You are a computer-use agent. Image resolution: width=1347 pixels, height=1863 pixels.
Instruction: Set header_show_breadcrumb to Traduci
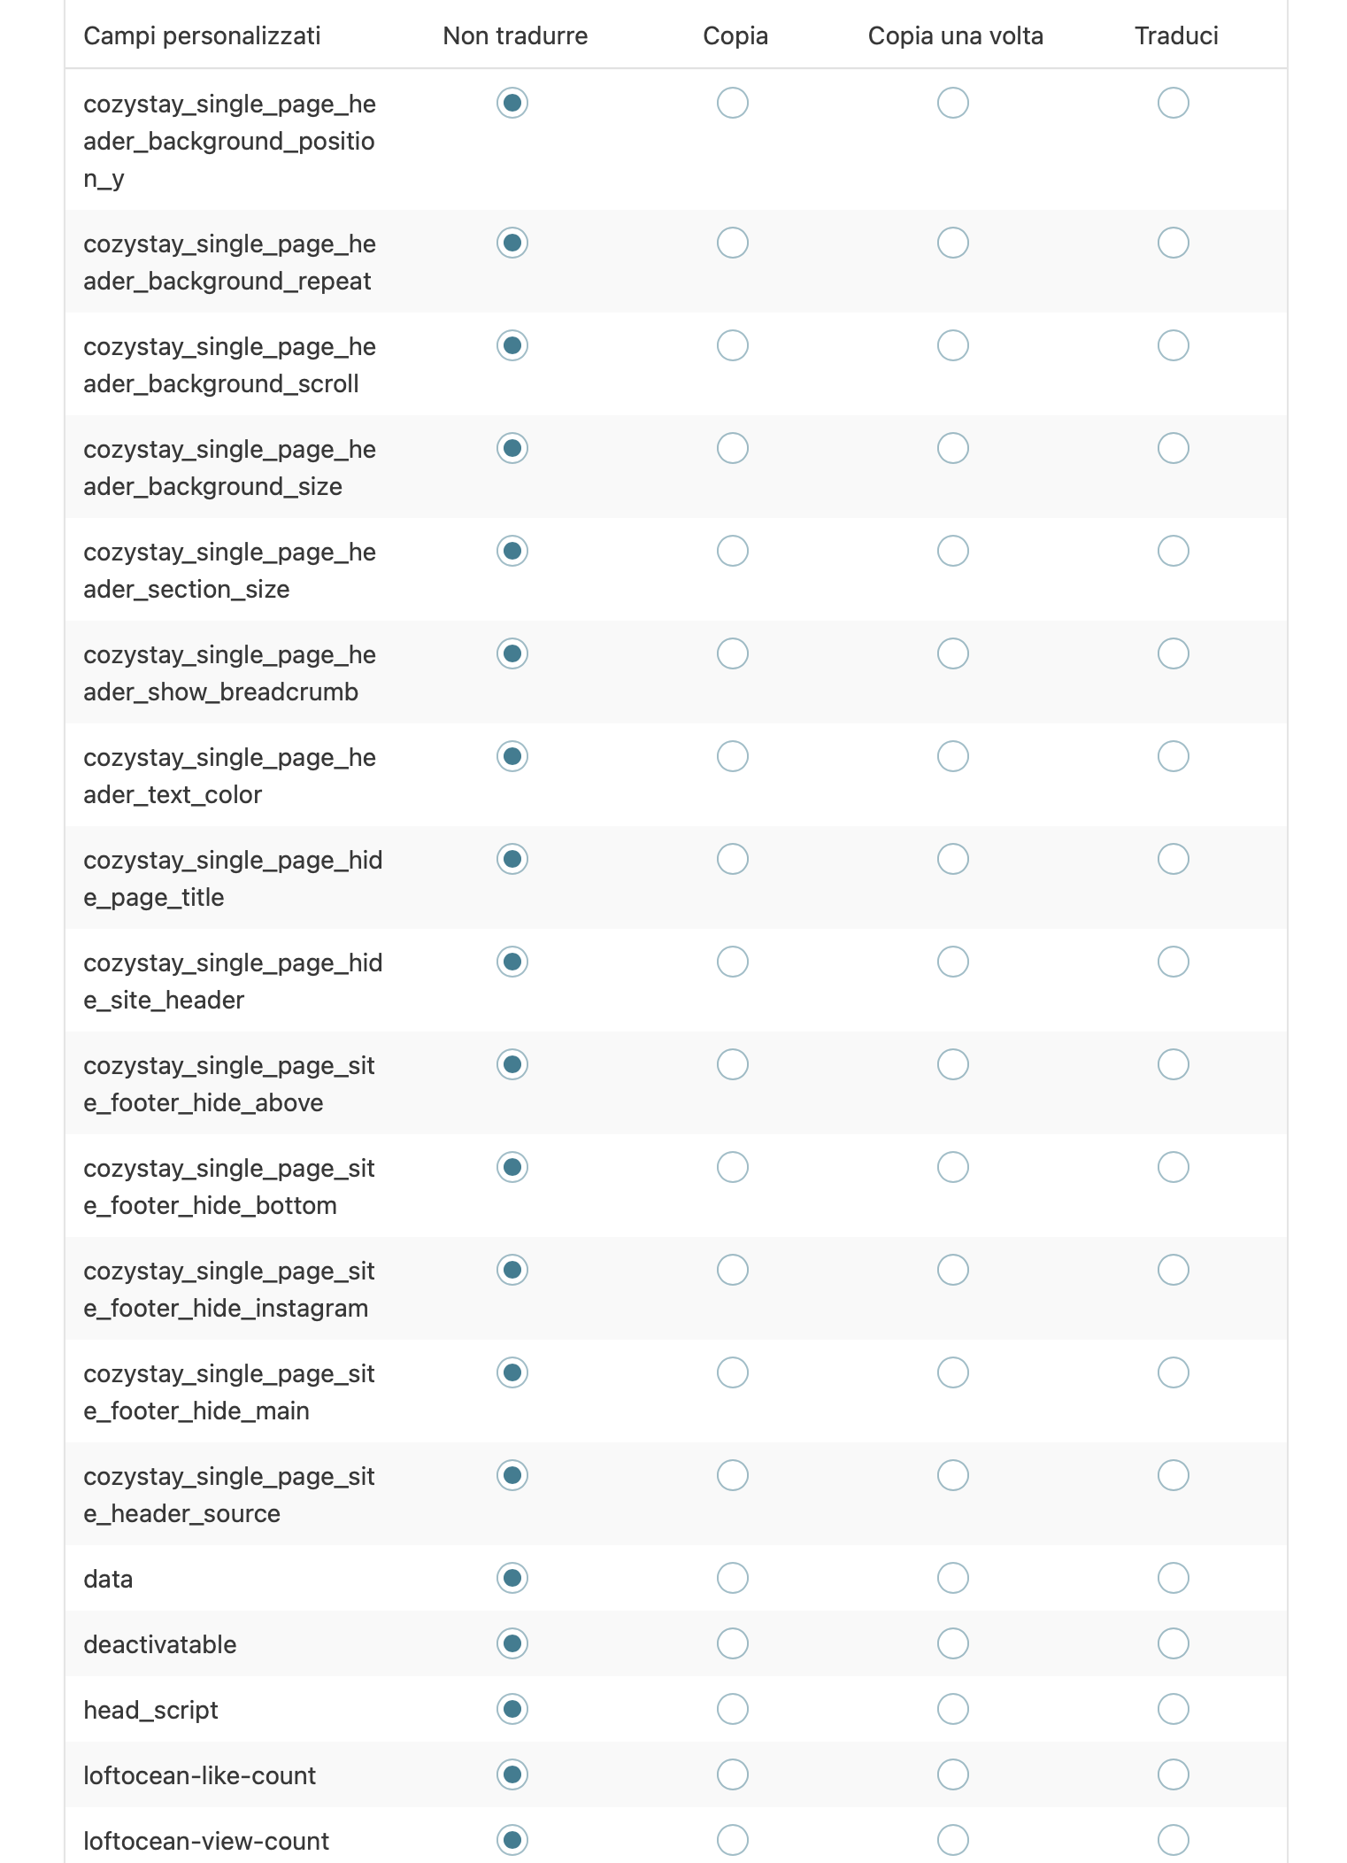[1174, 653]
